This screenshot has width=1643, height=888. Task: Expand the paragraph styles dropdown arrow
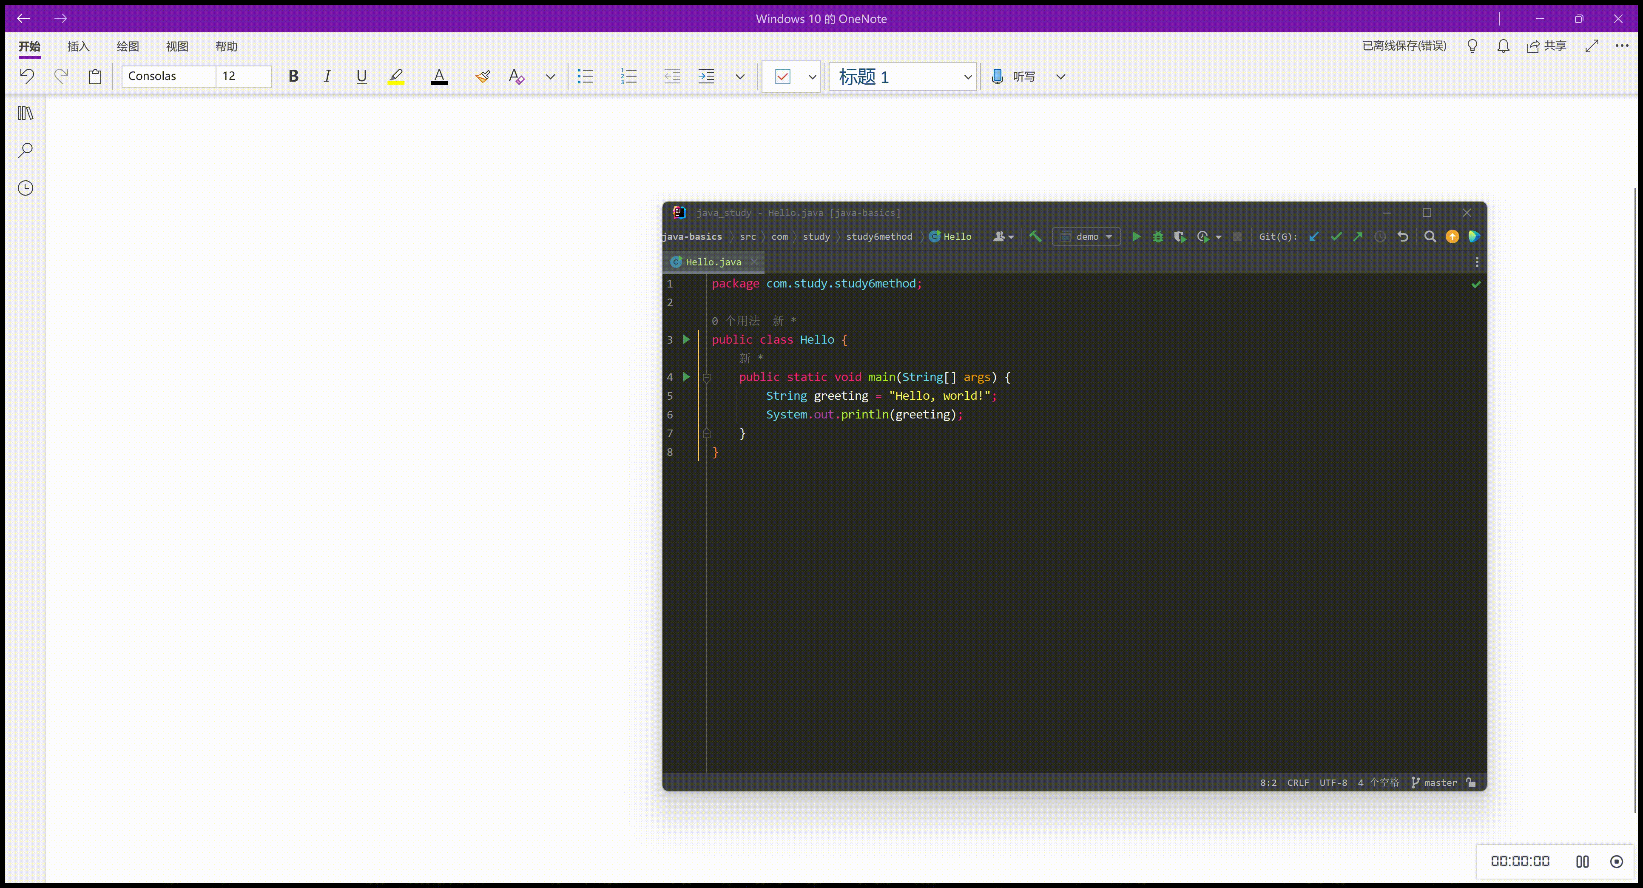(x=740, y=77)
